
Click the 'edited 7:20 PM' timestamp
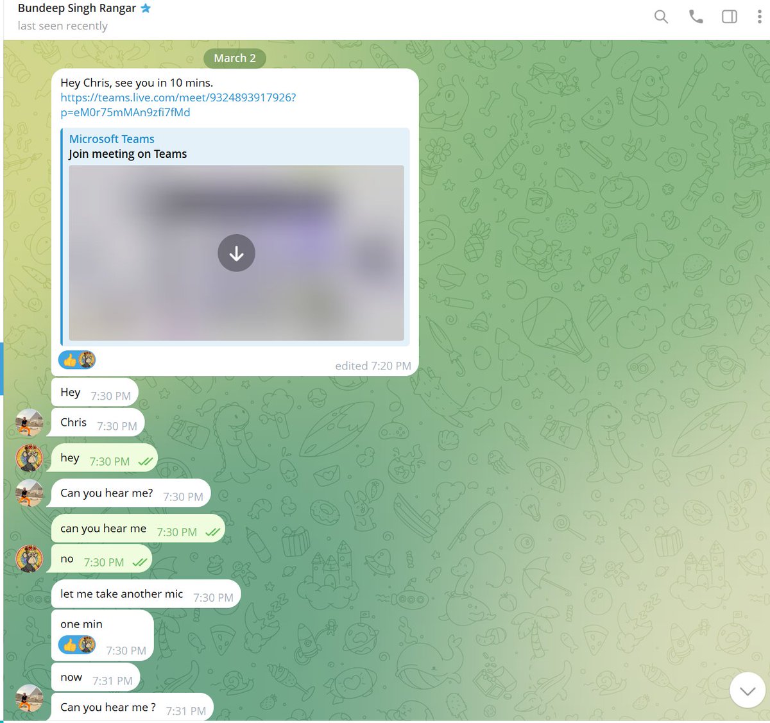[373, 366]
